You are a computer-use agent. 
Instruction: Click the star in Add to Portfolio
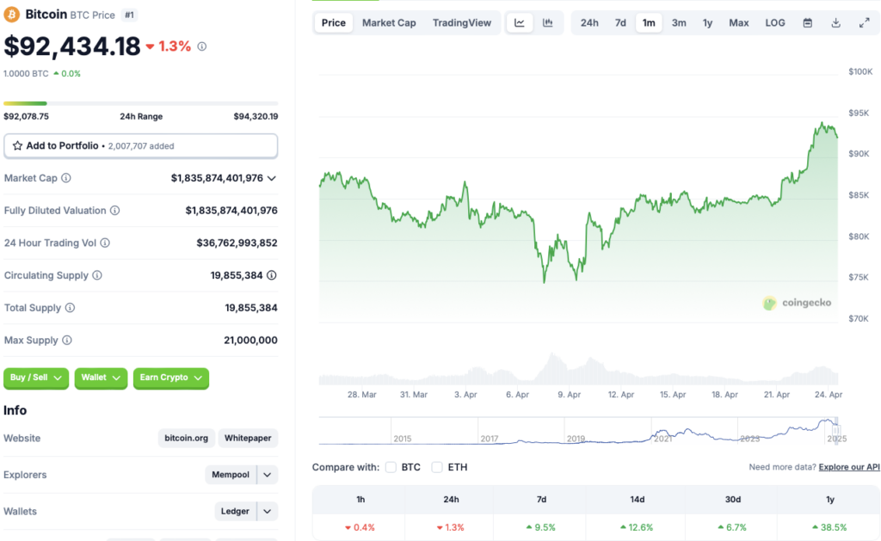[17, 145]
